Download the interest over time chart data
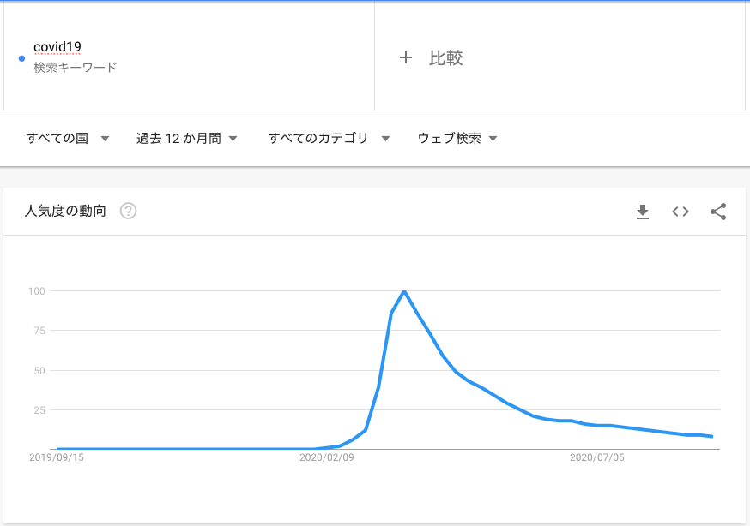This screenshot has height=526, width=750. click(x=643, y=212)
